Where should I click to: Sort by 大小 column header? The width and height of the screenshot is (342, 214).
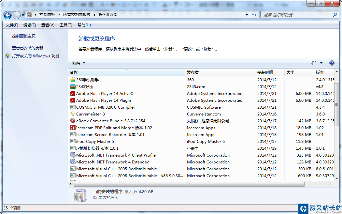[299, 72]
